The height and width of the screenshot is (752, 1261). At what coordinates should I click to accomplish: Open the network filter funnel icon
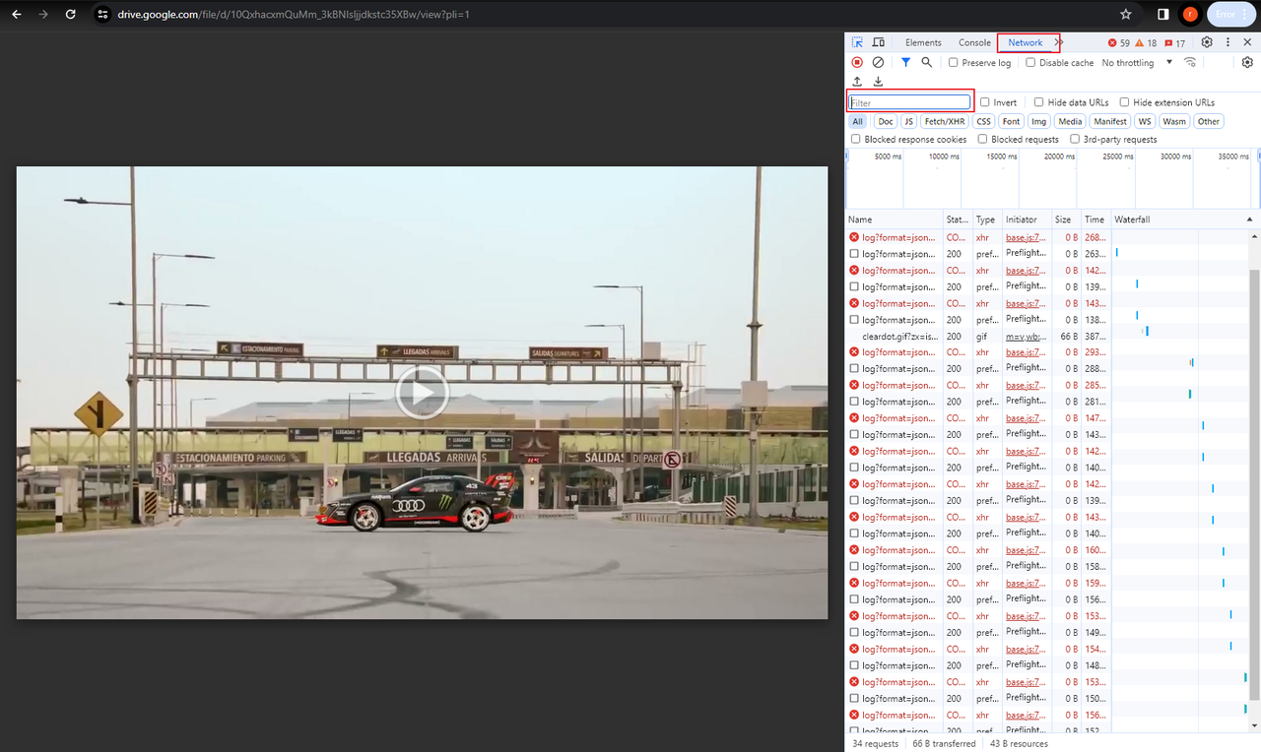coord(905,62)
